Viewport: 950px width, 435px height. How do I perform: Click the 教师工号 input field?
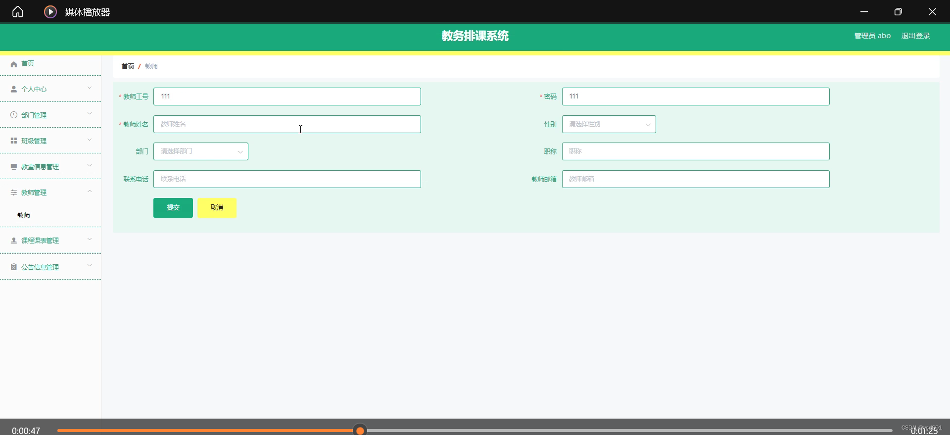coord(287,97)
